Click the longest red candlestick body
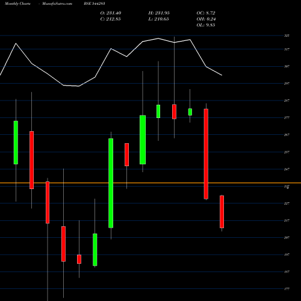This screenshot has height=301, width=301. pyautogui.click(x=206, y=154)
